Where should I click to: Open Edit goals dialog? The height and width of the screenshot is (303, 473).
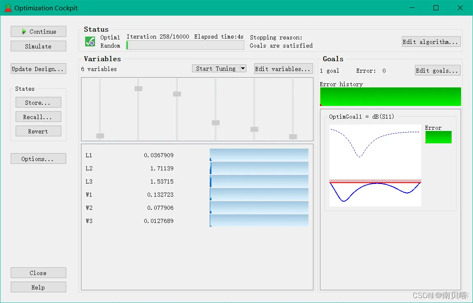coord(438,70)
